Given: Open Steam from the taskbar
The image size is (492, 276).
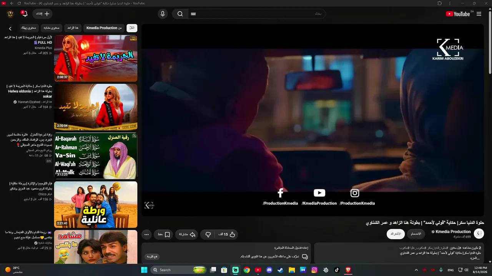Looking at the screenshot, I should 281,270.
